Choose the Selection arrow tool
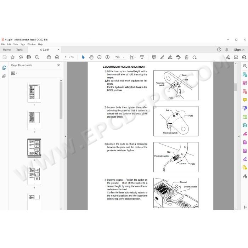Screen dimensions: 248x248 point(83,57)
